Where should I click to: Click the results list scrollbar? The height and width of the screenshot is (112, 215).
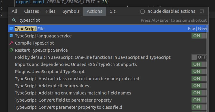point(208,68)
